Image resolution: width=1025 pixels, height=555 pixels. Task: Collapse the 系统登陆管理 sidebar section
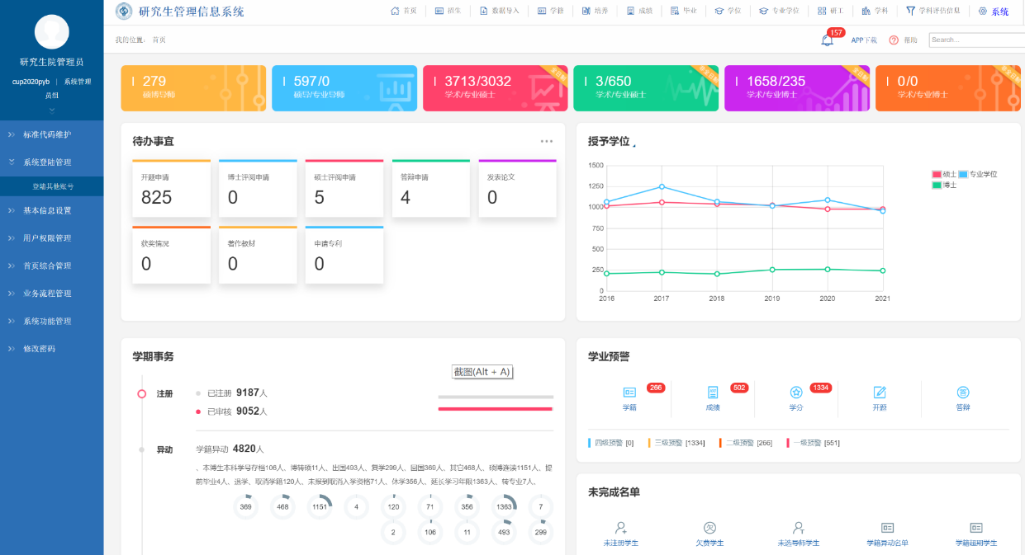tap(47, 162)
